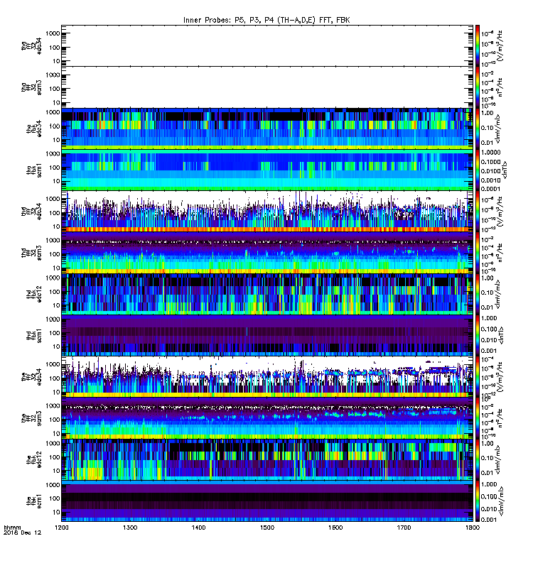Click the color bar beside the fff edc34 panel
Viewport: 533px width, 568px height.
tap(478, 377)
